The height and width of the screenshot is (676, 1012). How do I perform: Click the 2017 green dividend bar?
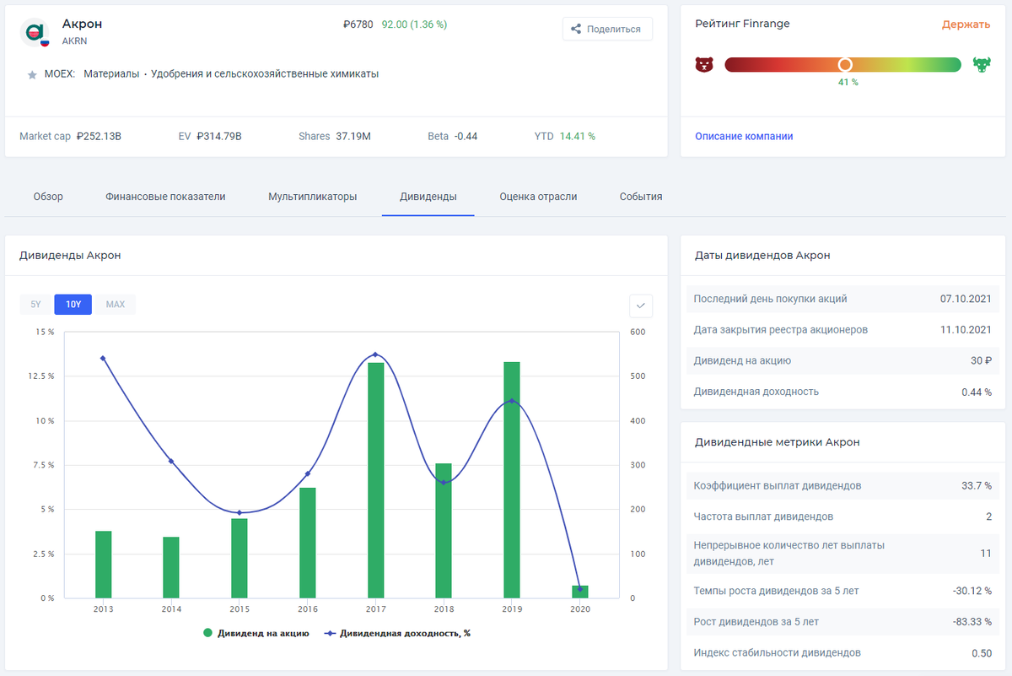(375, 480)
